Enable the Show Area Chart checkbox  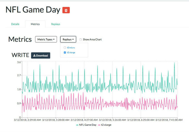81,40
